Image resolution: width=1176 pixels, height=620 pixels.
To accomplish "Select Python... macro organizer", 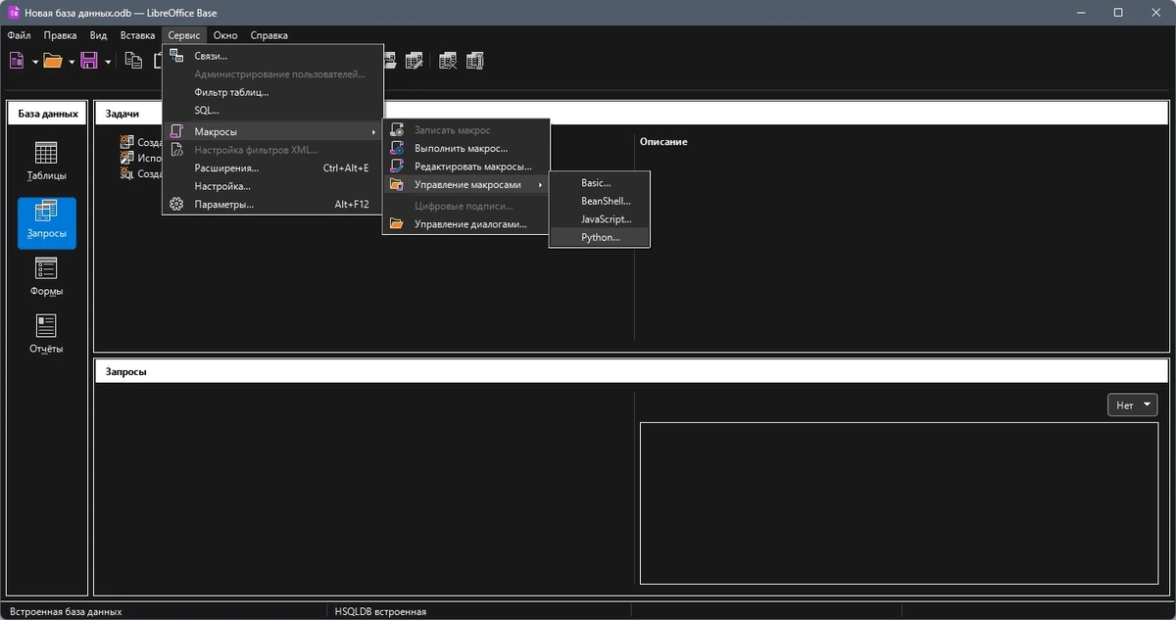I will 599,237.
